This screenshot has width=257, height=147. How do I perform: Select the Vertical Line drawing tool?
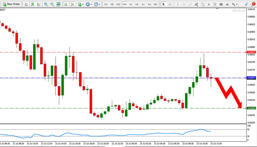[178, 4]
